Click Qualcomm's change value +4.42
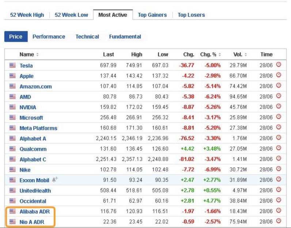291x228 pixels. coord(188,149)
